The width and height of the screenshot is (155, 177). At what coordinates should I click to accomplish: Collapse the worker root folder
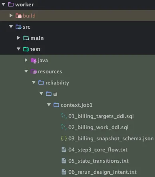point(4,4)
